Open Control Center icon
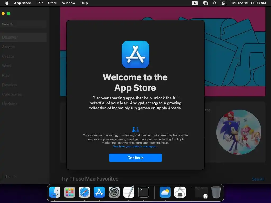 pyautogui.click(x=223, y=3)
